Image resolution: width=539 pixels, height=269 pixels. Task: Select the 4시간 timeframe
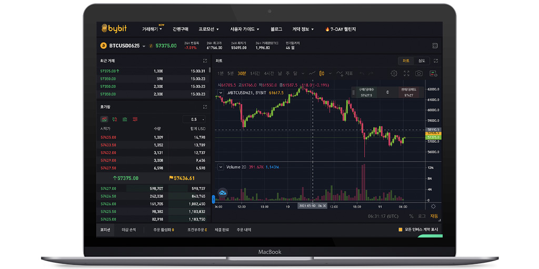[269, 74]
